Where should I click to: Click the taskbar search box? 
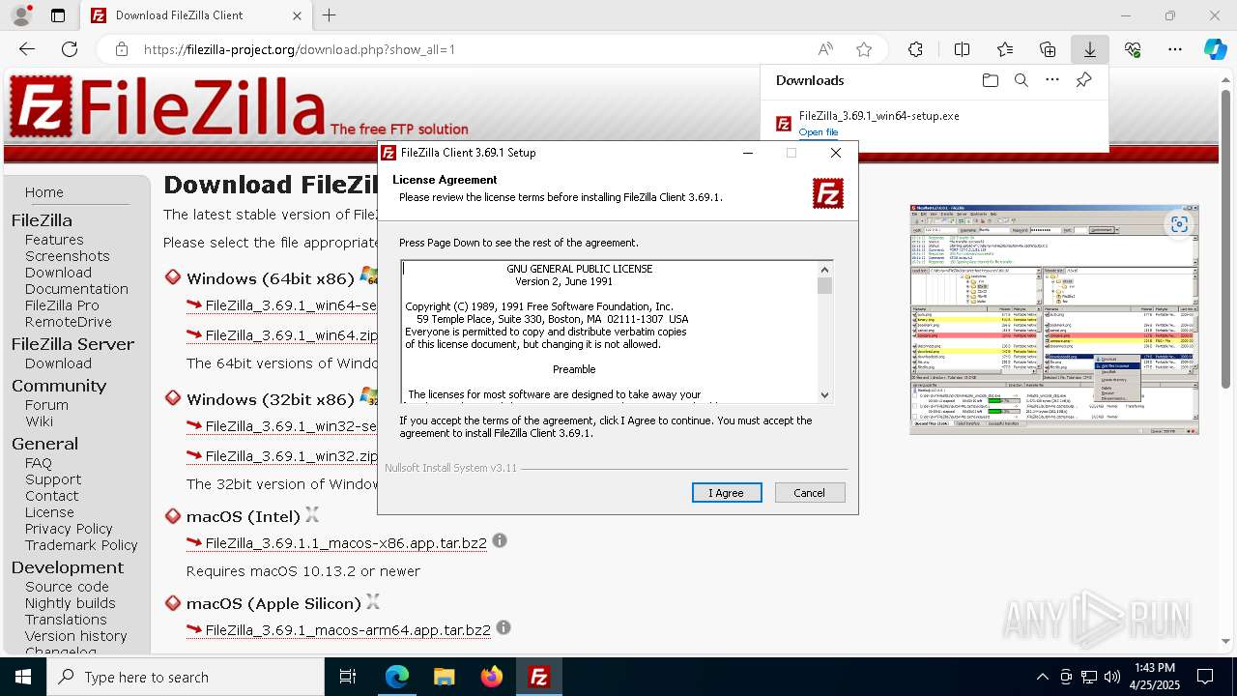[186, 677]
